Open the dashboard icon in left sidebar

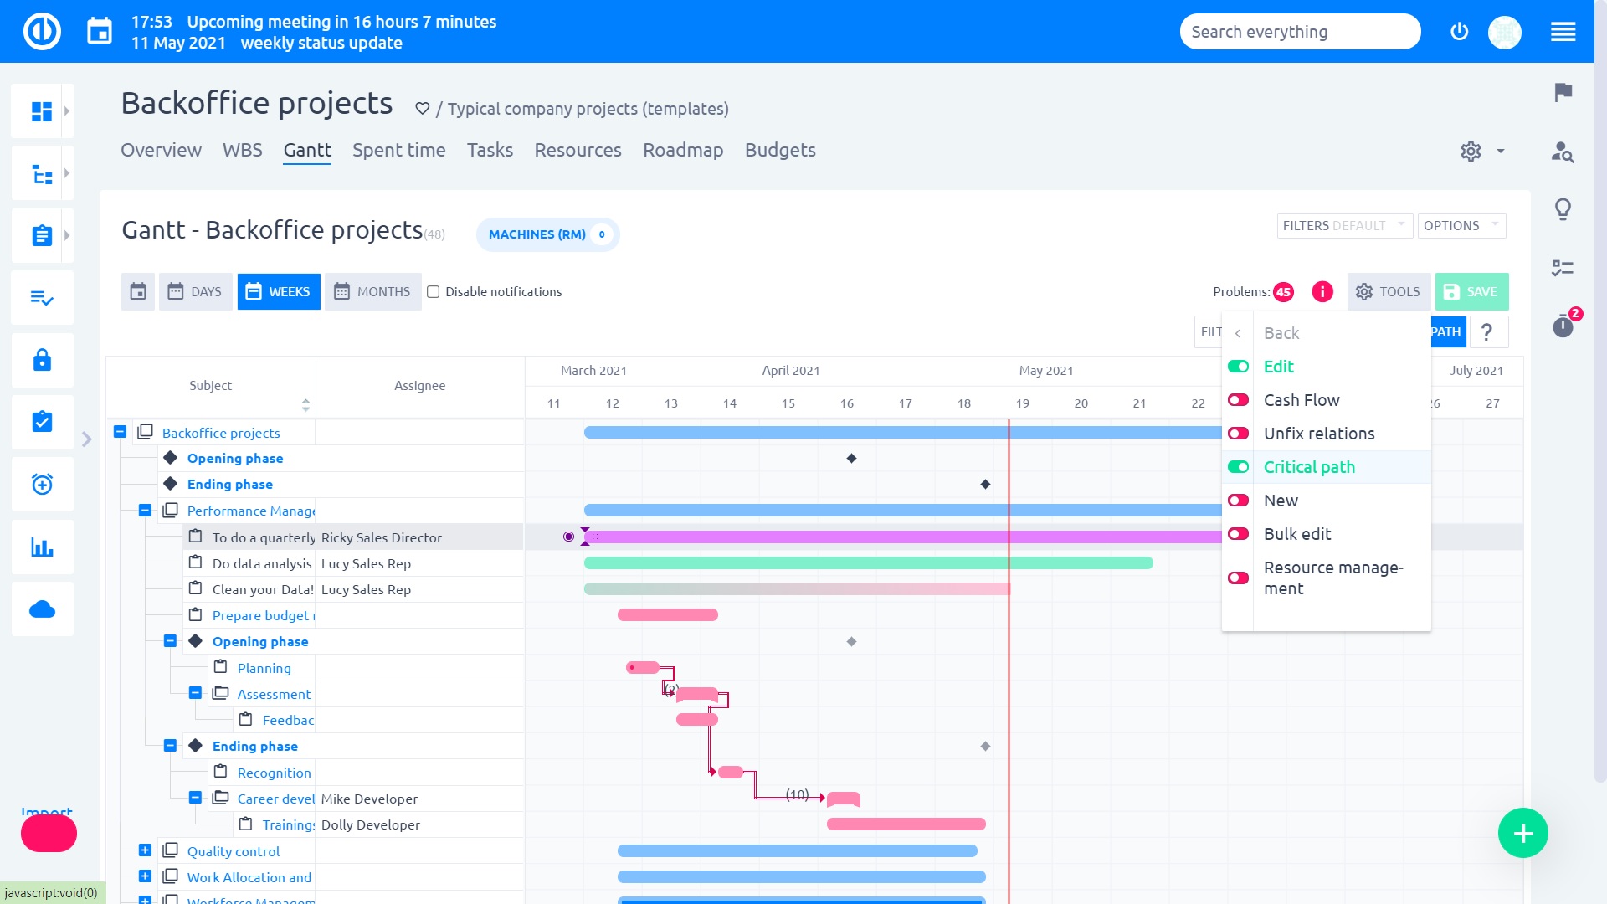point(41,111)
